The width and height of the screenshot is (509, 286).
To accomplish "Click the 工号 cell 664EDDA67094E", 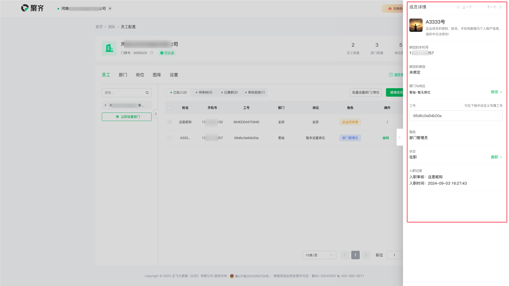I will click(247, 122).
